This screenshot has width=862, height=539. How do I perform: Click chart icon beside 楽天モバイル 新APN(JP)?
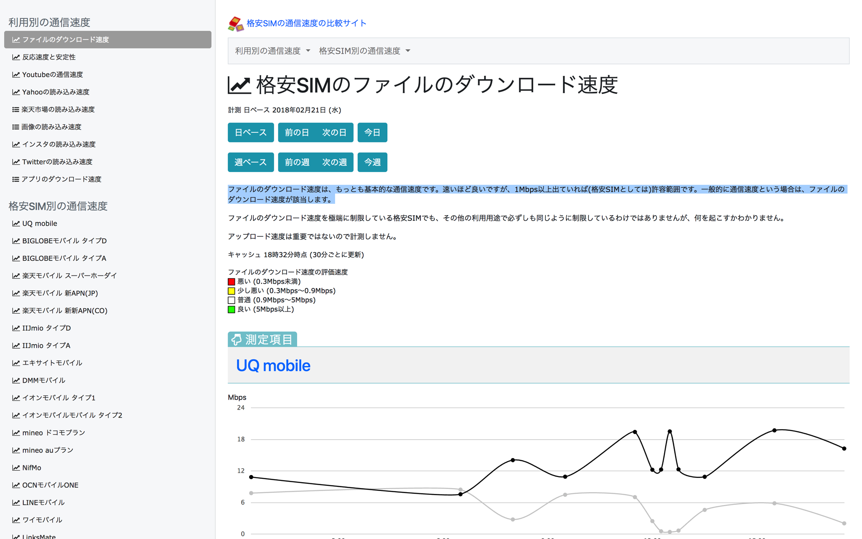coord(16,294)
